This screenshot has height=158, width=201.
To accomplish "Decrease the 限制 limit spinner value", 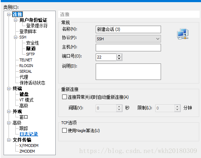I will pos(177,110).
